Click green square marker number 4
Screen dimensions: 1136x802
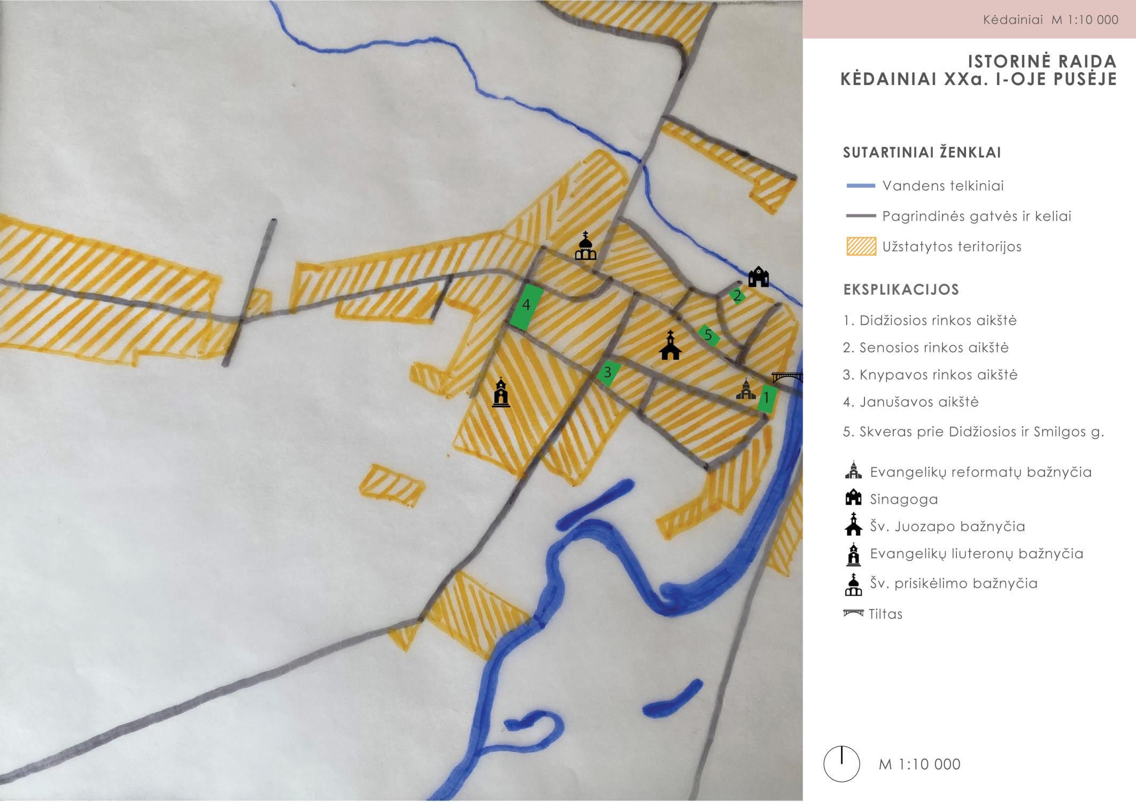pyautogui.click(x=527, y=308)
